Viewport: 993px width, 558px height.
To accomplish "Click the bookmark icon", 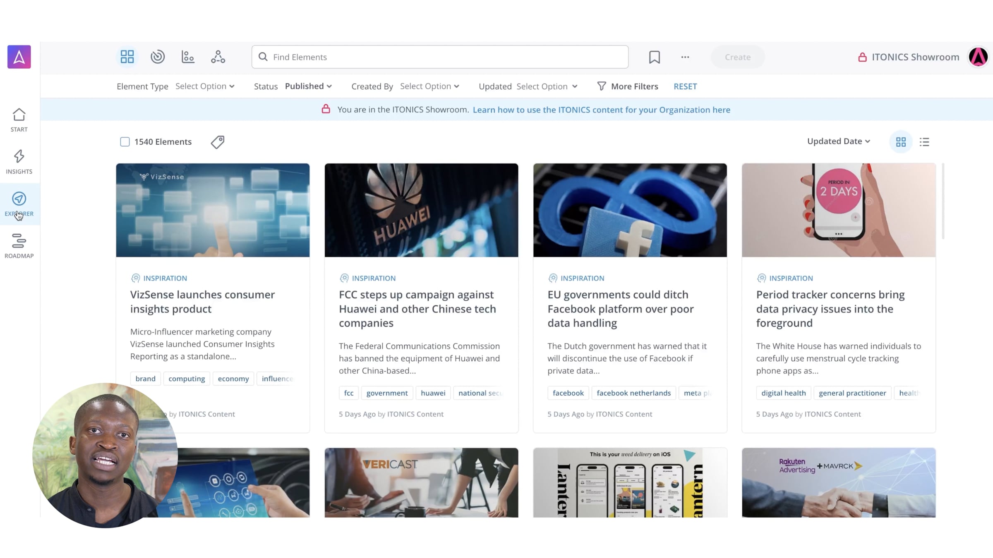I will 654,57.
